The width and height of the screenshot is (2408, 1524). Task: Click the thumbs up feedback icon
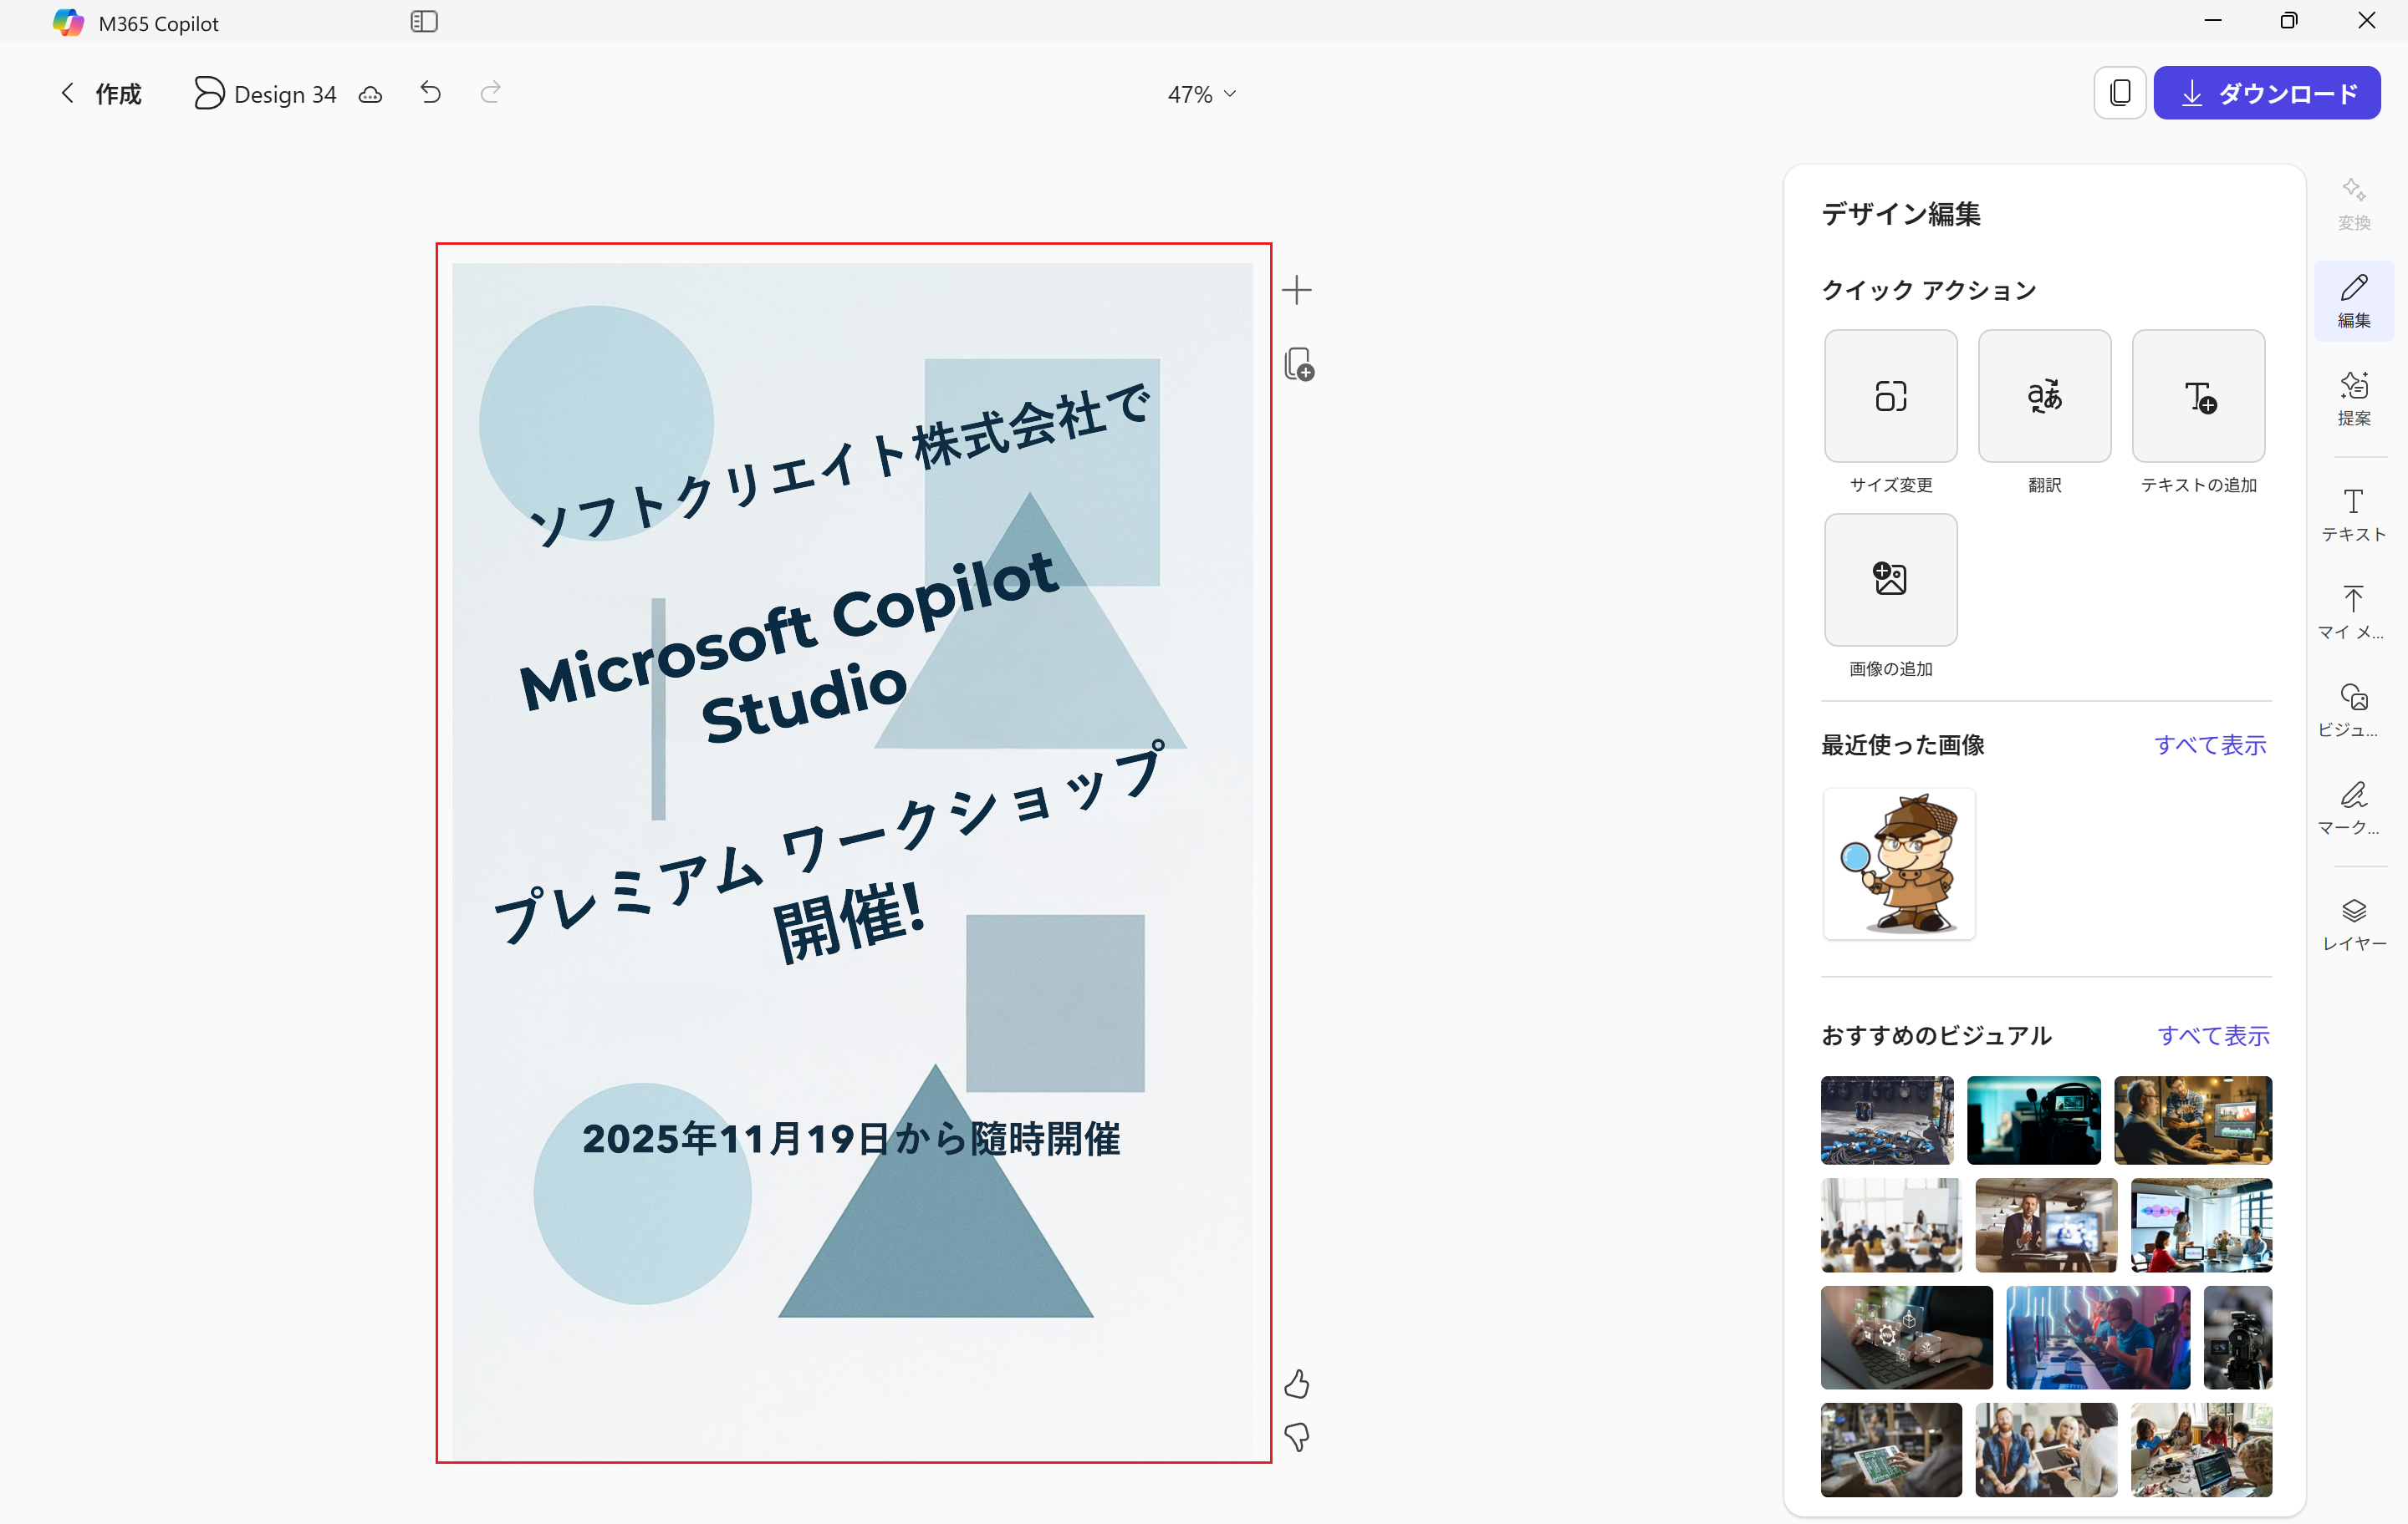1297,1384
